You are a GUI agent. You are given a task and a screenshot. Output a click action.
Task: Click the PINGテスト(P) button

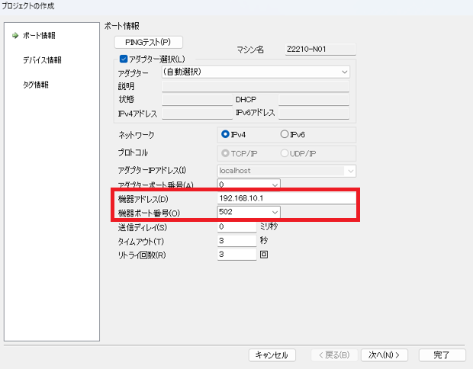[148, 41]
